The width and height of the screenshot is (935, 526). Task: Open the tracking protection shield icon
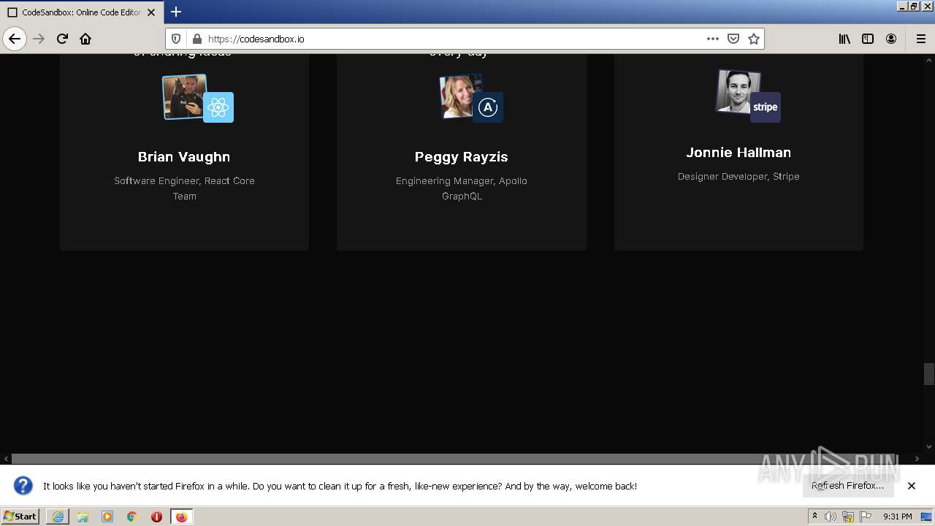176,39
